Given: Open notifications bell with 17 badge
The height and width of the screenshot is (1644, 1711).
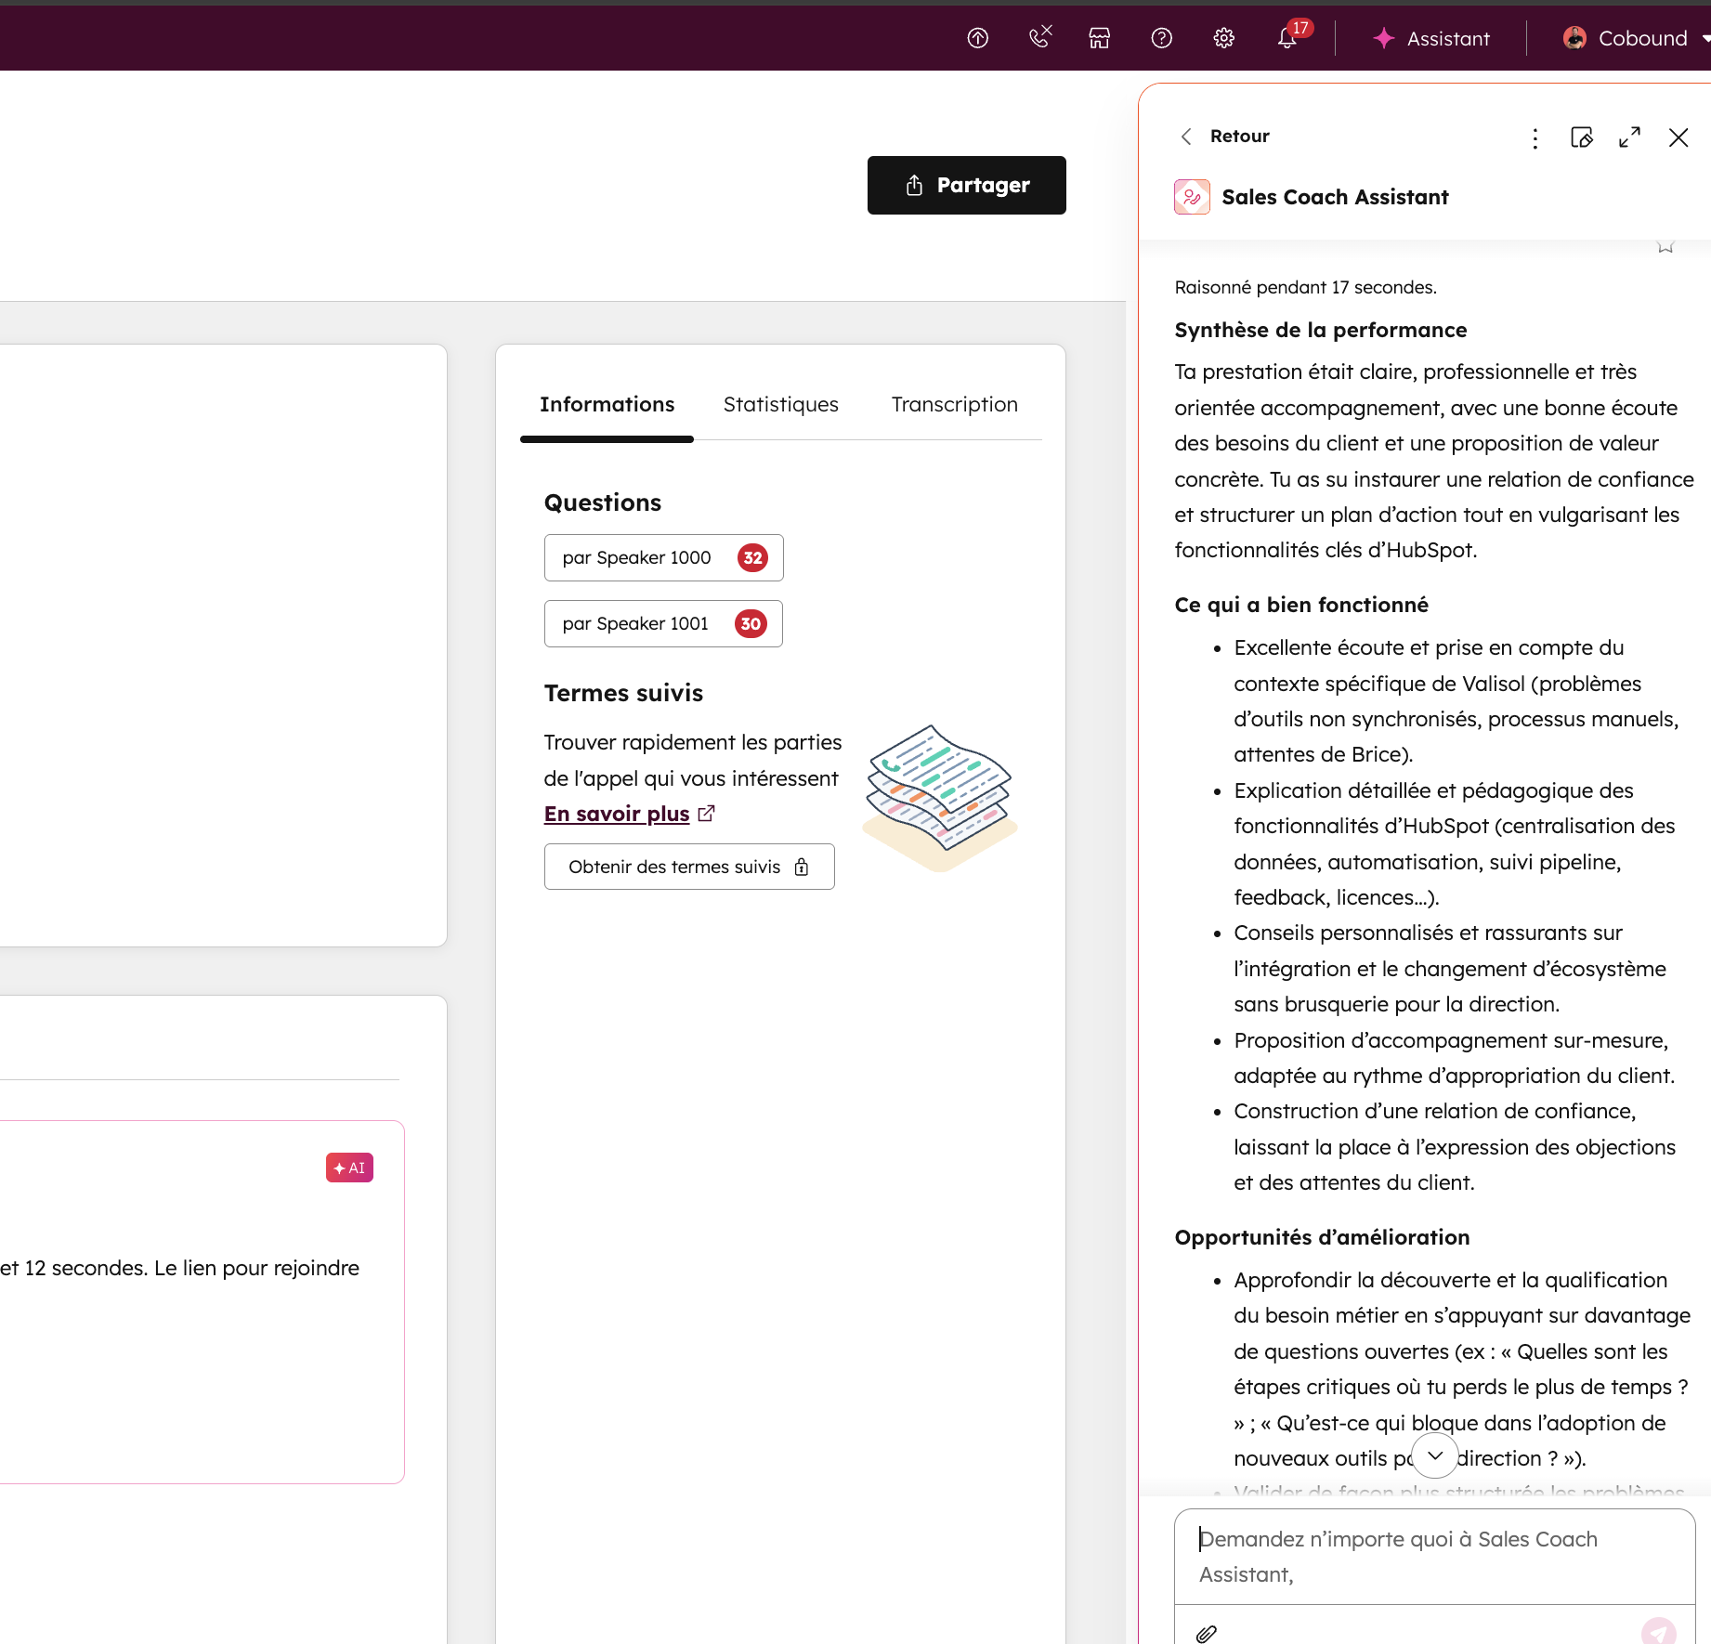Looking at the screenshot, I should point(1287,38).
